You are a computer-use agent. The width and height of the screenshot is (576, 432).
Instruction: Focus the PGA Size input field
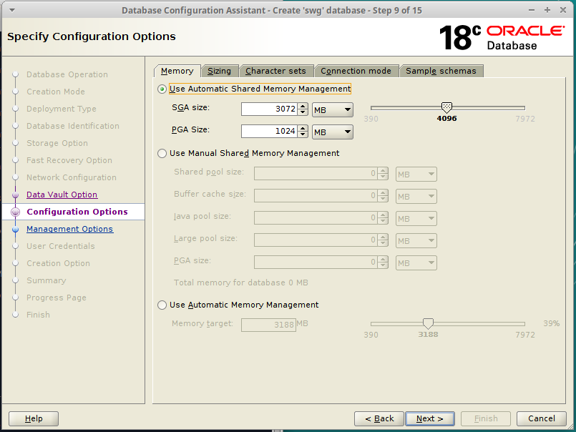tap(269, 131)
